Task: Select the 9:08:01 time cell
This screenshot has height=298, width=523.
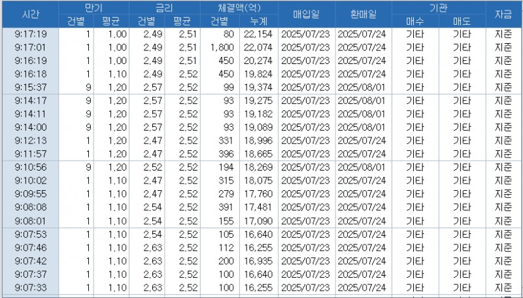Action: point(30,220)
